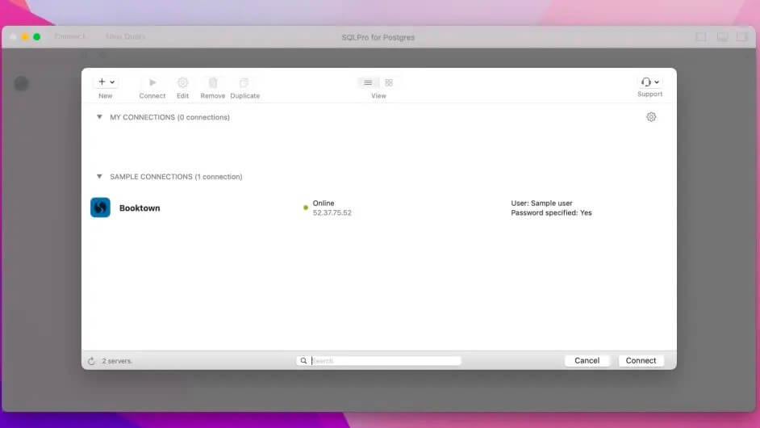760x428 pixels.
Task: Select the Booktown connection name
Action: tap(140, 208)
